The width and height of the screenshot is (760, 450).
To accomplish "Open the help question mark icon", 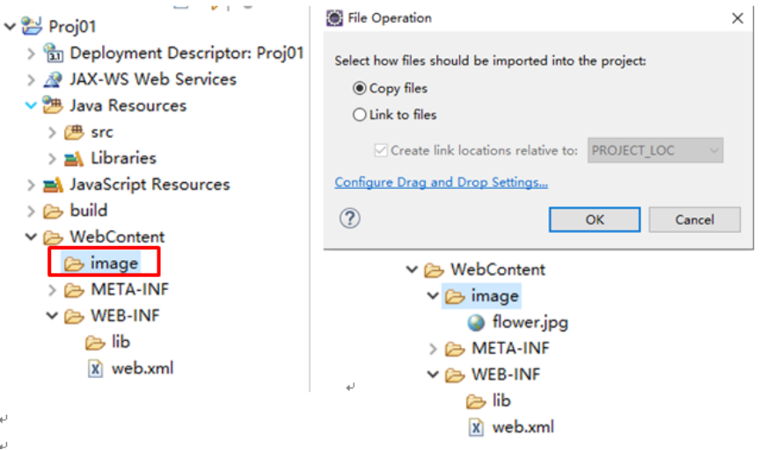I will (349, 219).
